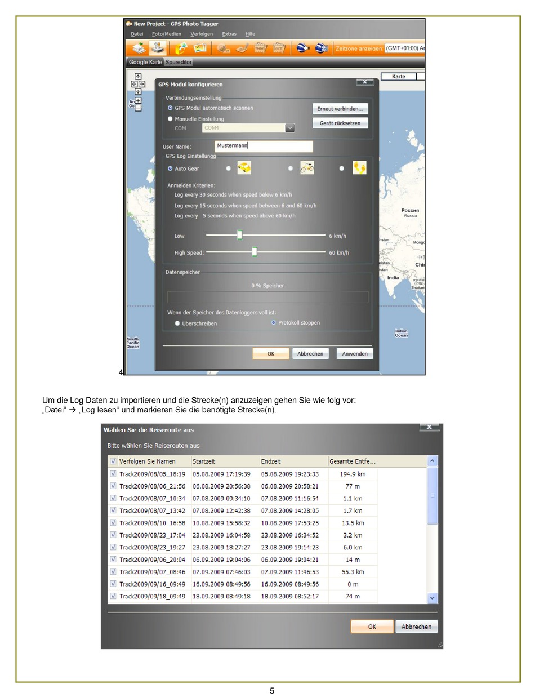Image resolution: width=535 pixels, height=697 pixels.
Task: Click the Startzeit column header
Action: (x=225, y=461)
